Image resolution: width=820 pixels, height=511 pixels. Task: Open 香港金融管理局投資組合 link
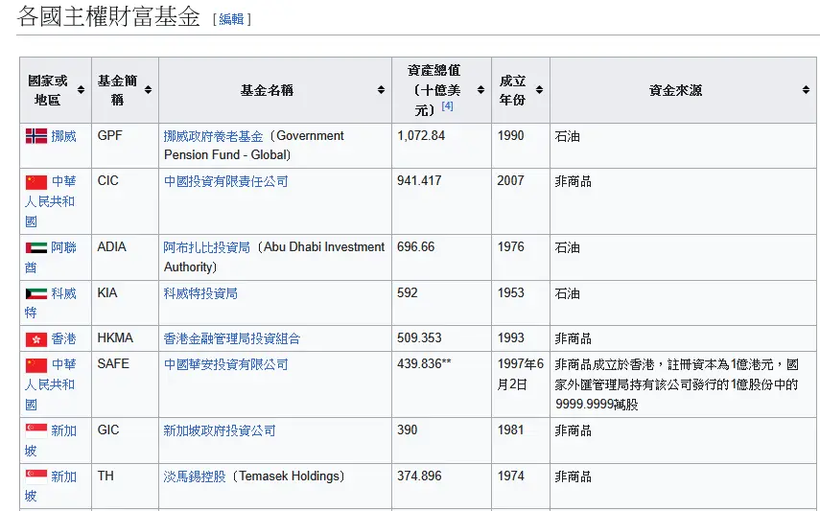click(x=232, y=339)
